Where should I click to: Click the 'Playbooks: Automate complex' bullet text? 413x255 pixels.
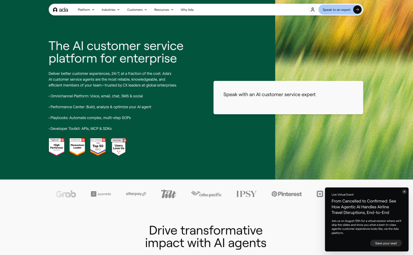coord(90,118)
